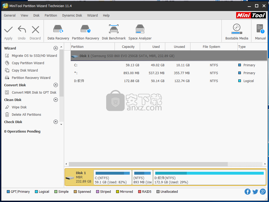Viewport: 269px width, 202px height.
Task: Click horizontal scrollbar right arrow
Action: point(265,164)
